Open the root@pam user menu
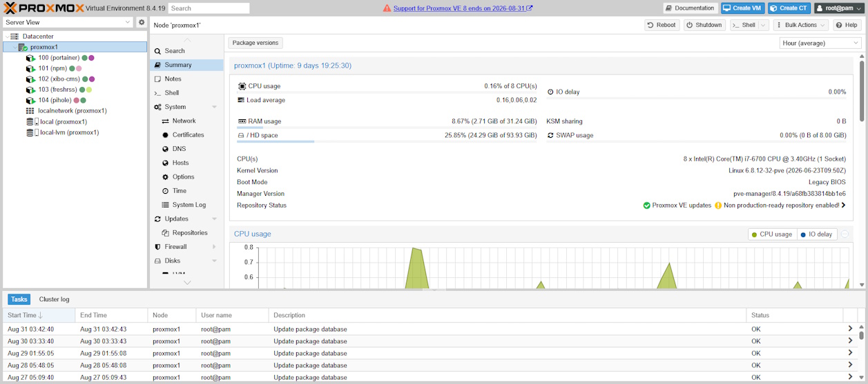Screen dimensions: 868x384 pyautogui.click(x=838, y=8)
